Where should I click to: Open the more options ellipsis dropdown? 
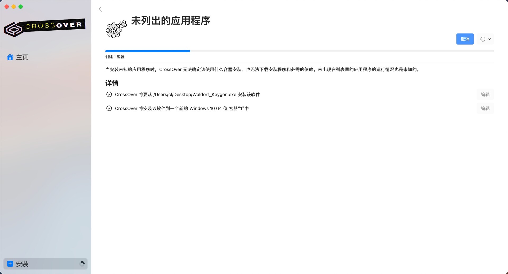485,39
